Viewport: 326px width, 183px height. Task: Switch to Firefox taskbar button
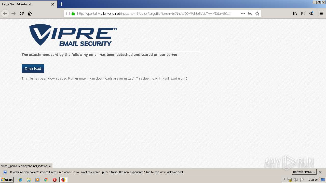pos(63,180)
